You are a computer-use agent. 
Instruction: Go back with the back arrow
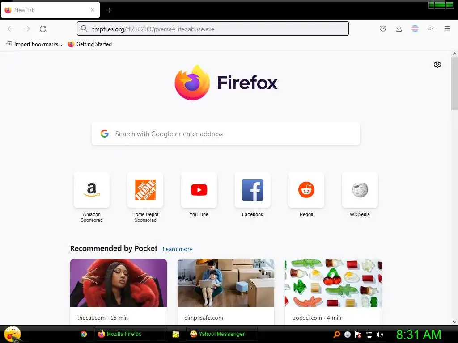tap(11, 29)
